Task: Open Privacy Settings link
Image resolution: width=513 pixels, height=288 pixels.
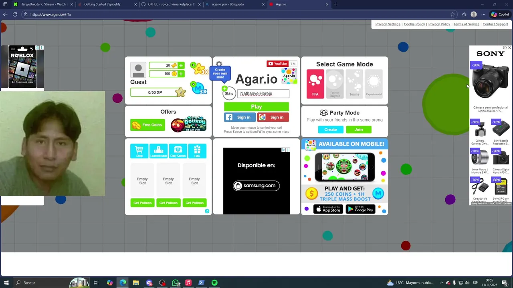Action: (x=388, y=24)
